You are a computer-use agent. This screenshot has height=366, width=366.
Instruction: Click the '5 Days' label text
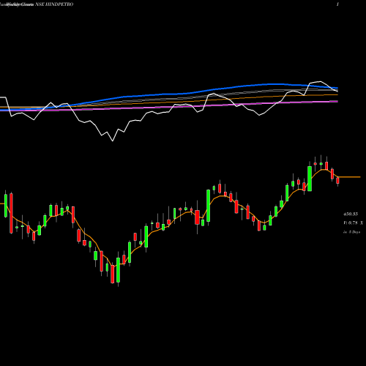point(354,232)
